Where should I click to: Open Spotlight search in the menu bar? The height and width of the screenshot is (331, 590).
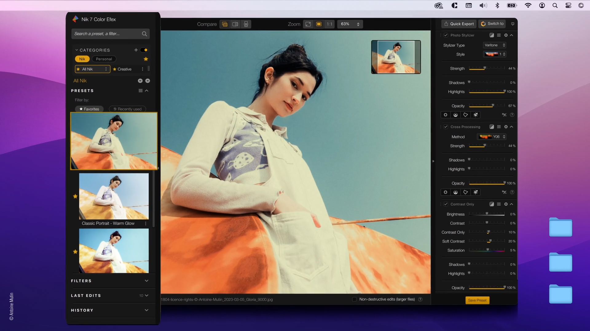pos(555,6)
